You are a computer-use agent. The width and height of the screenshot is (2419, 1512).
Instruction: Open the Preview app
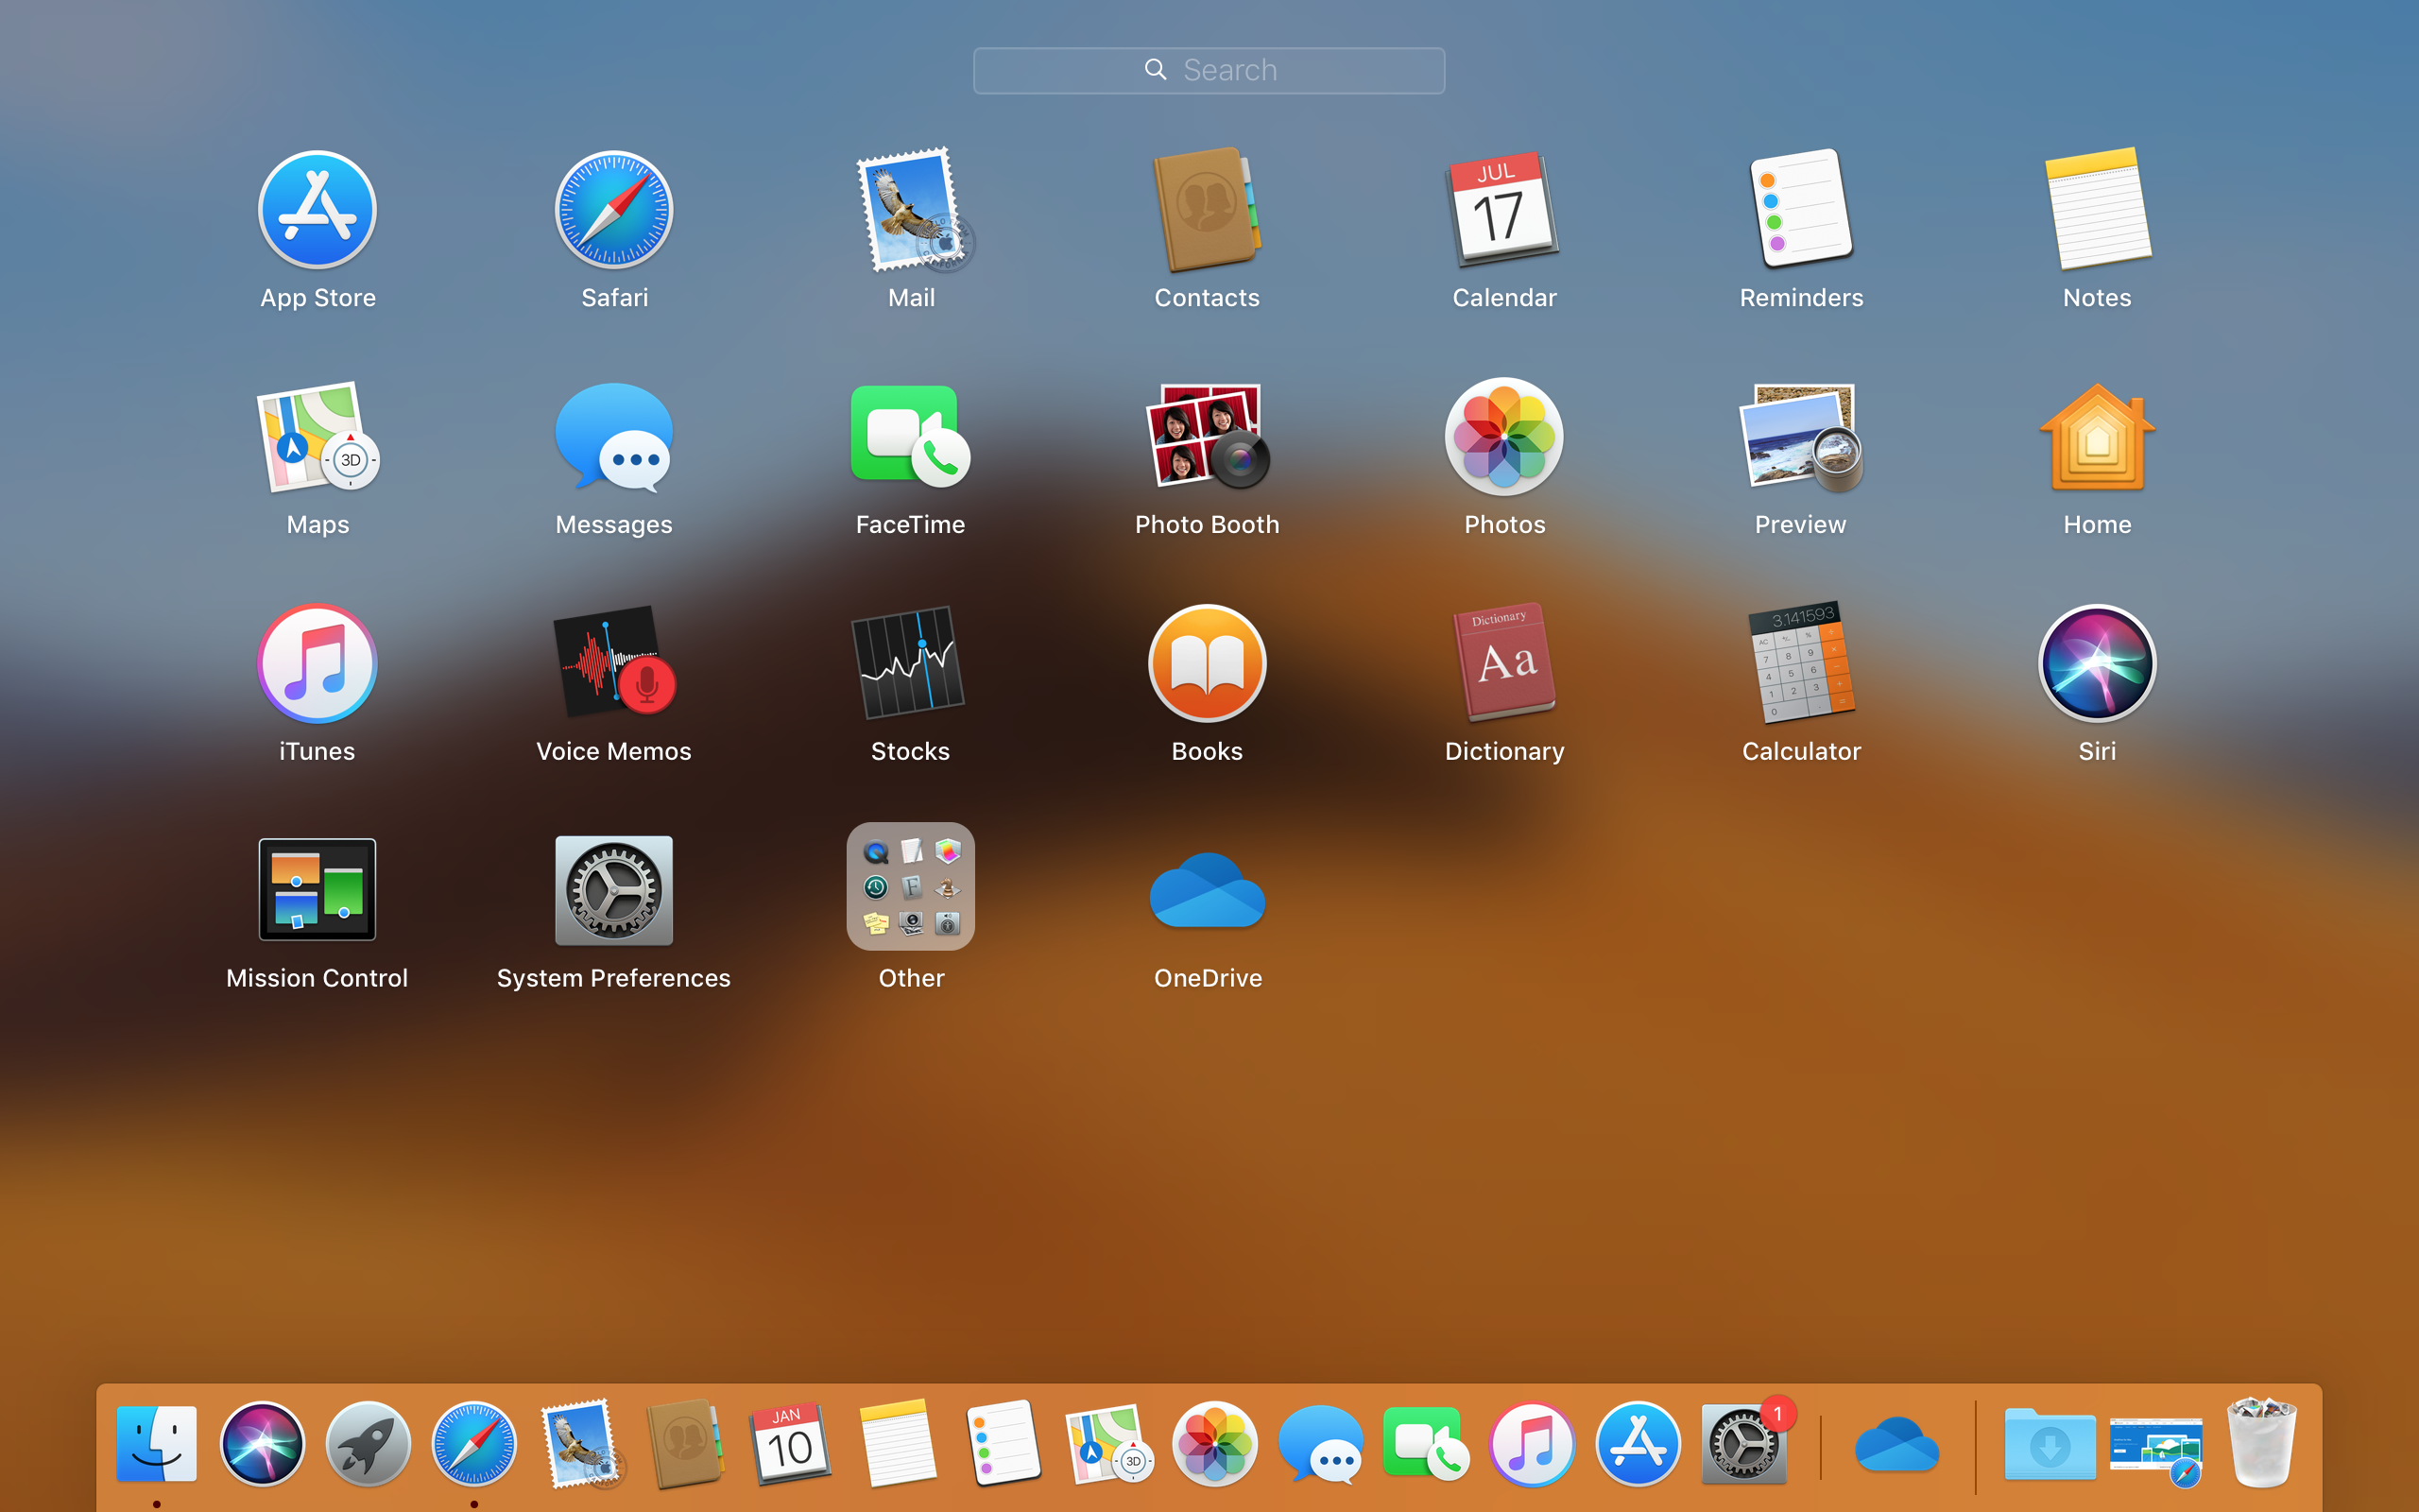point(1801,437)
